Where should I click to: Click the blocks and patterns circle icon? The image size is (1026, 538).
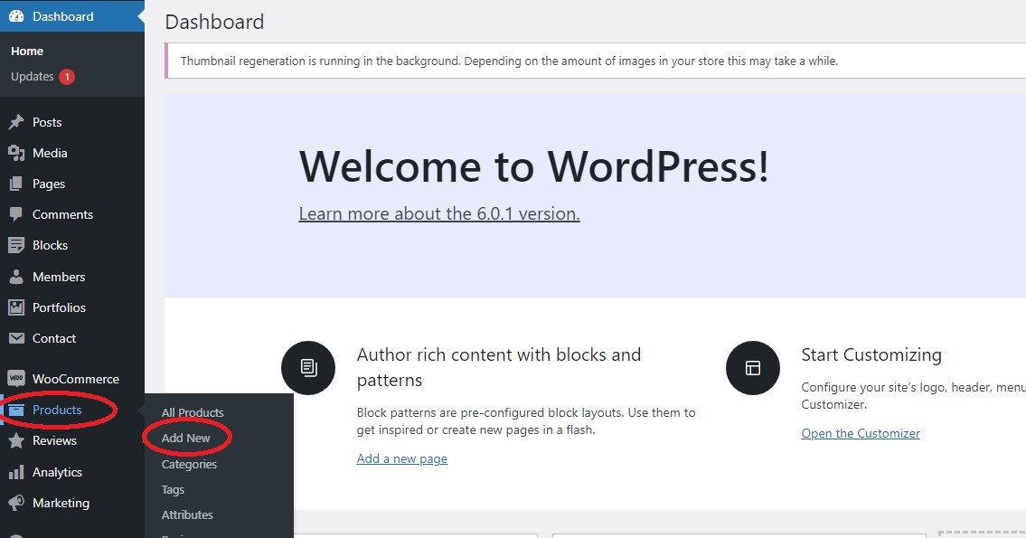[308, 368]
